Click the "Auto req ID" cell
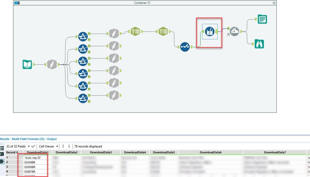This screenshot has height=177, width=310. coord(38,158)
